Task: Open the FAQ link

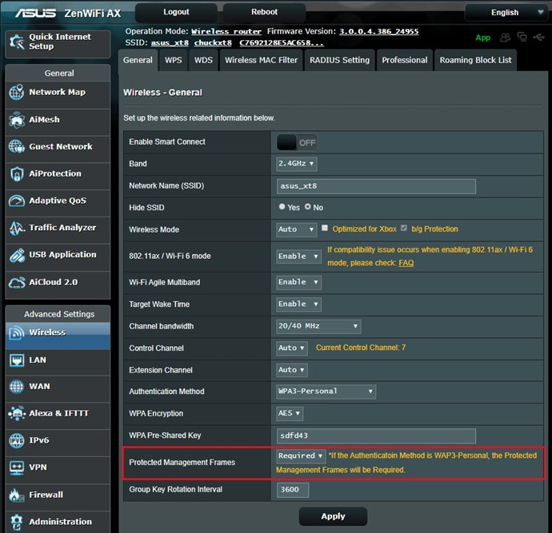Action: [x=406, y=263]
